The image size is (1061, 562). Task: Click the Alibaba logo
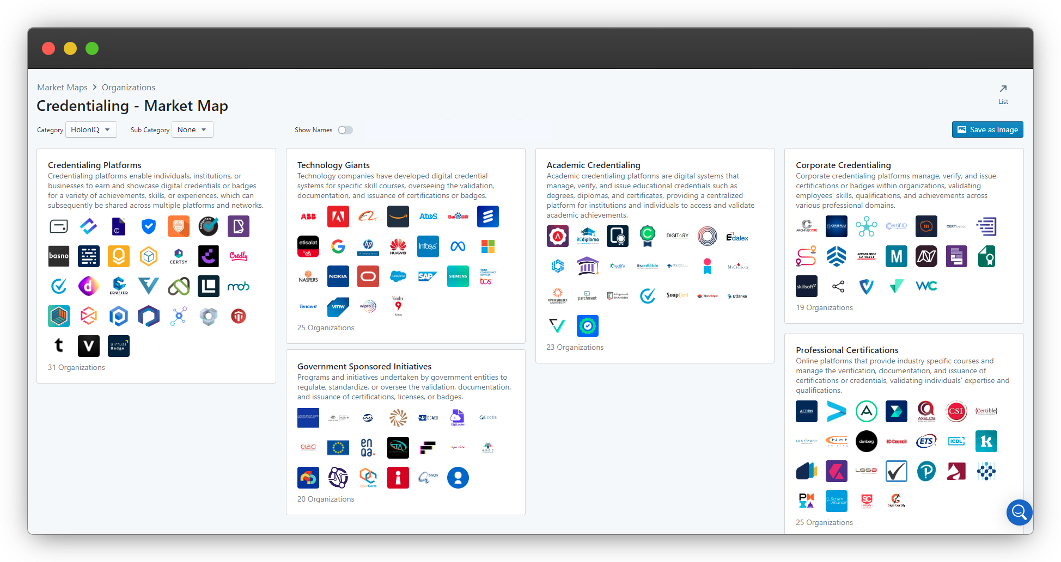pos(368,217)
